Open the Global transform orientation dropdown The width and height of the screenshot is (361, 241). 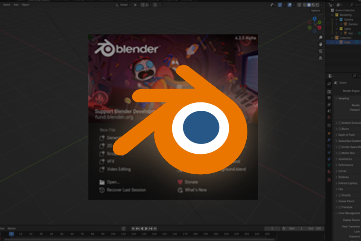click(123, 5)
